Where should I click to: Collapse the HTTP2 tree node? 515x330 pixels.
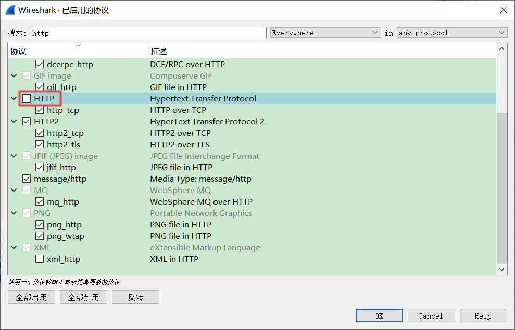pyautogui.click(x=14, y=121)
